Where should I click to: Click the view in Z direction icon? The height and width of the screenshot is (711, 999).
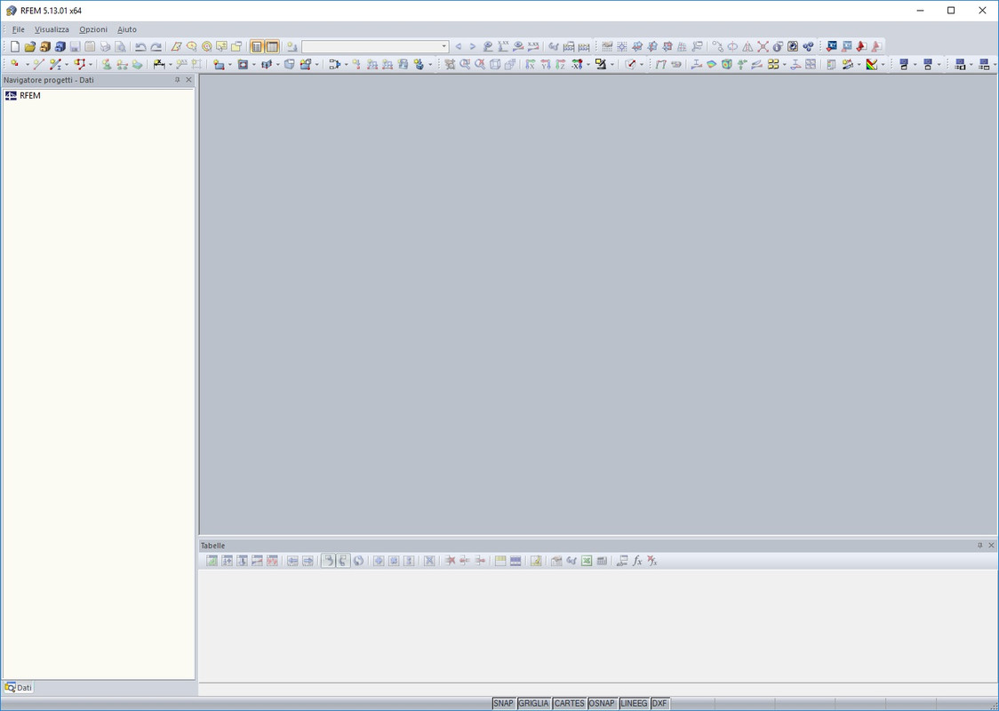pos(561,64)
